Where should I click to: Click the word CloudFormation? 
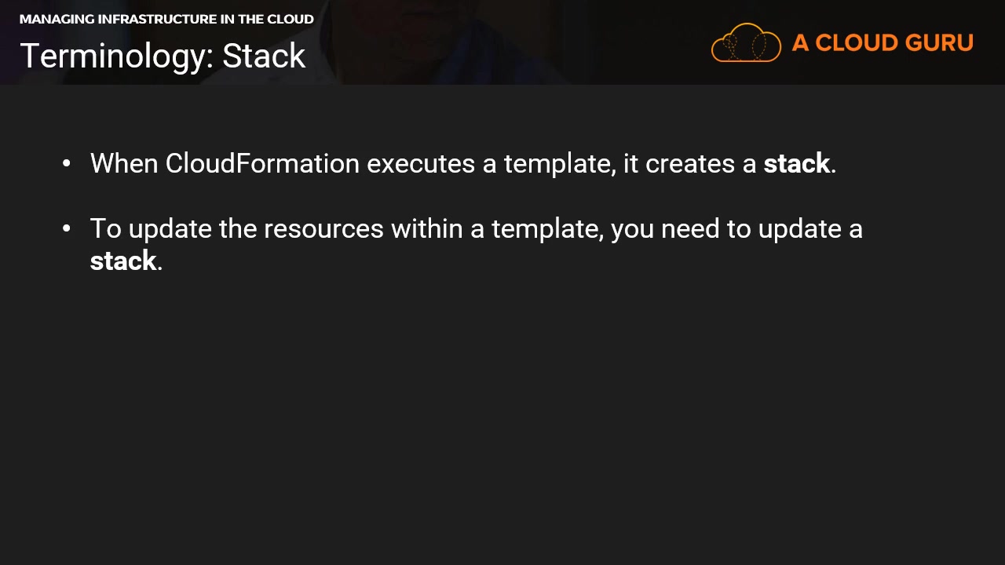click(x=262, y=163)
